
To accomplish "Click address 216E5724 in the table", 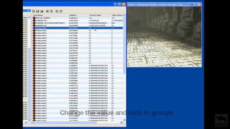I will click(73, 58).
